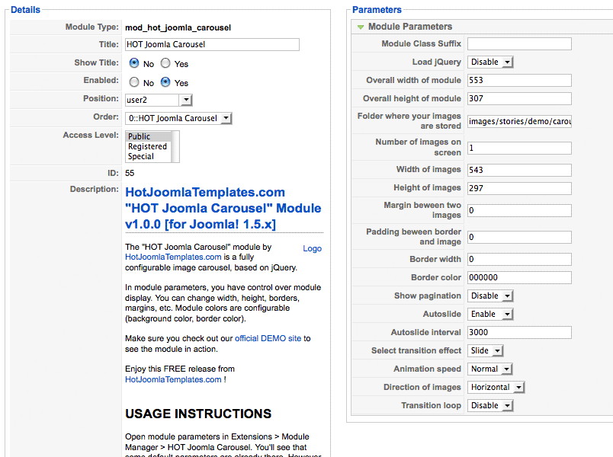Open the Autoslide dropdown

click(490, 315)
